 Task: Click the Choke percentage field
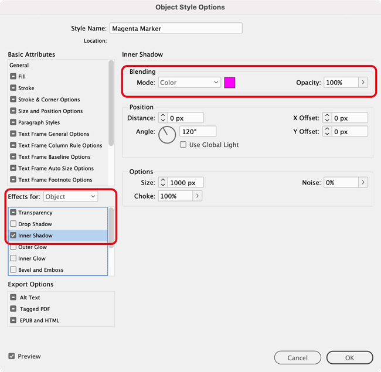[x=175, y=196]
